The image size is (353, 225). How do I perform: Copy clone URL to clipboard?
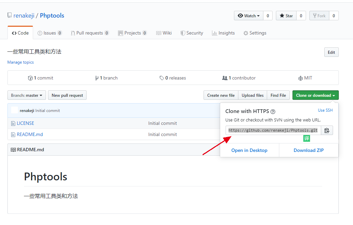(x=327, y=130)
